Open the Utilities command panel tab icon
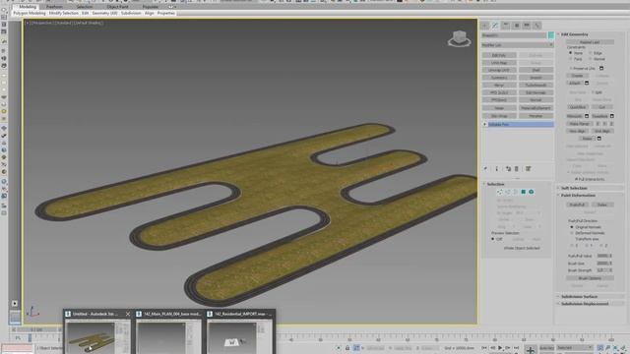 point(537,26)
